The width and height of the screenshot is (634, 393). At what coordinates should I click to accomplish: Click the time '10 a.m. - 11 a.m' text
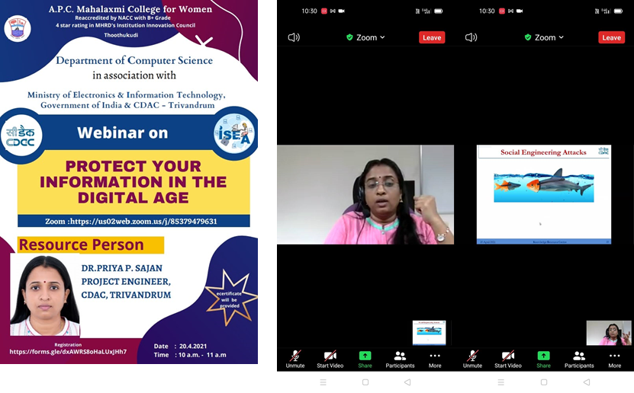[x=202, y=355]
